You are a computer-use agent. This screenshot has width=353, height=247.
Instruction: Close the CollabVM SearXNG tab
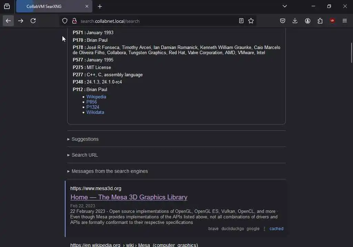click(x=87, y=6)
